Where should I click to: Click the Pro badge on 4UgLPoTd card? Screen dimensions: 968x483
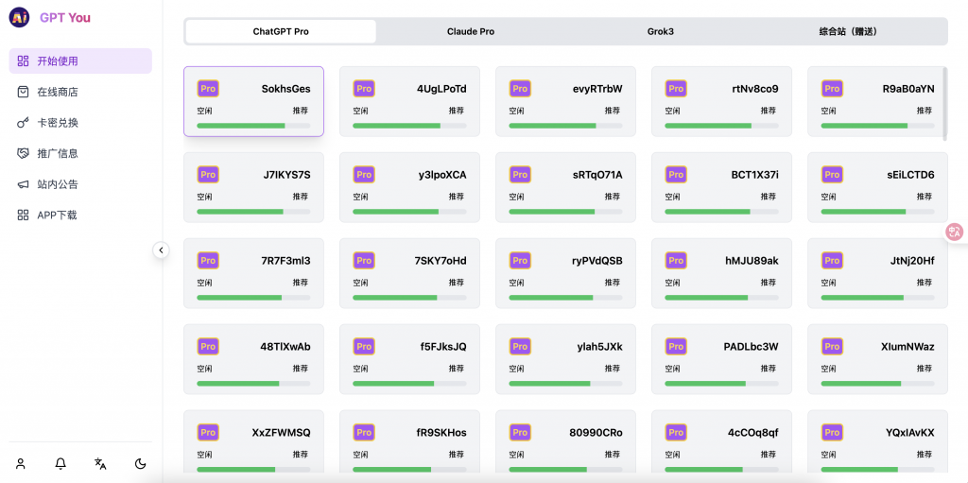tap(364, 88)
